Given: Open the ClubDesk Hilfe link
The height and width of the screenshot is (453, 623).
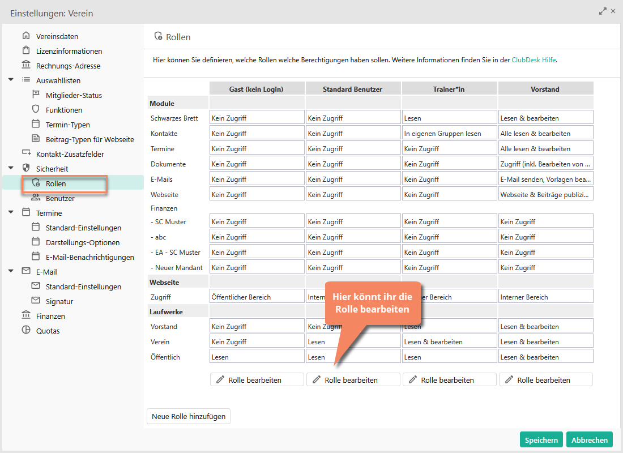Looking at the screenshot, I should 534,60.
